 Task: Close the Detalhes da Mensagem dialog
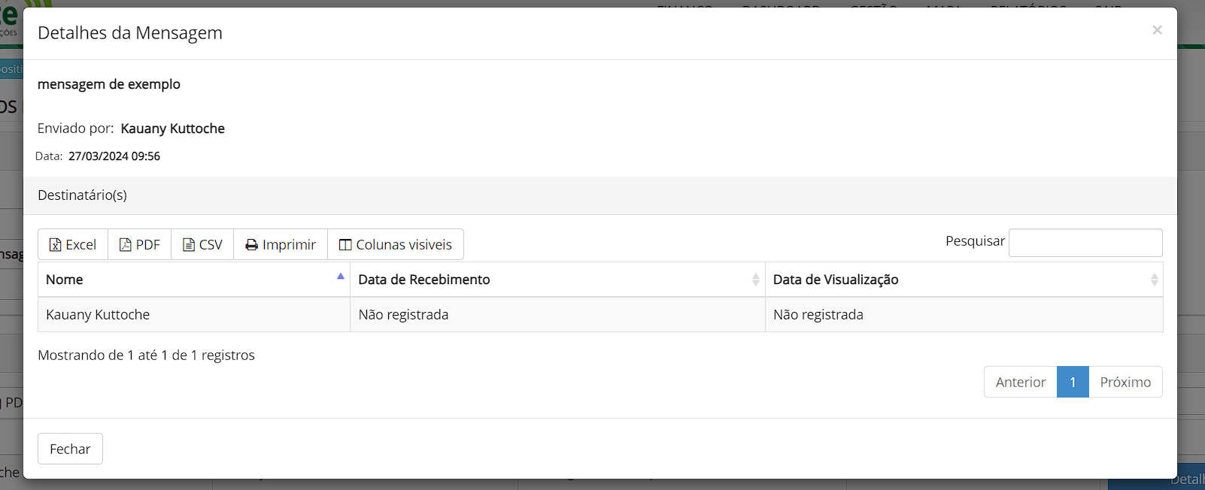tap(1157, 30)
